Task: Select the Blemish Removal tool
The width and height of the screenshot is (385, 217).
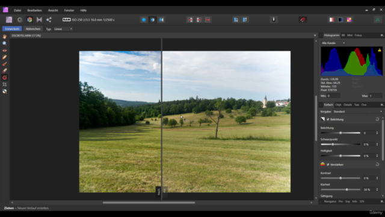Action: 4,57
